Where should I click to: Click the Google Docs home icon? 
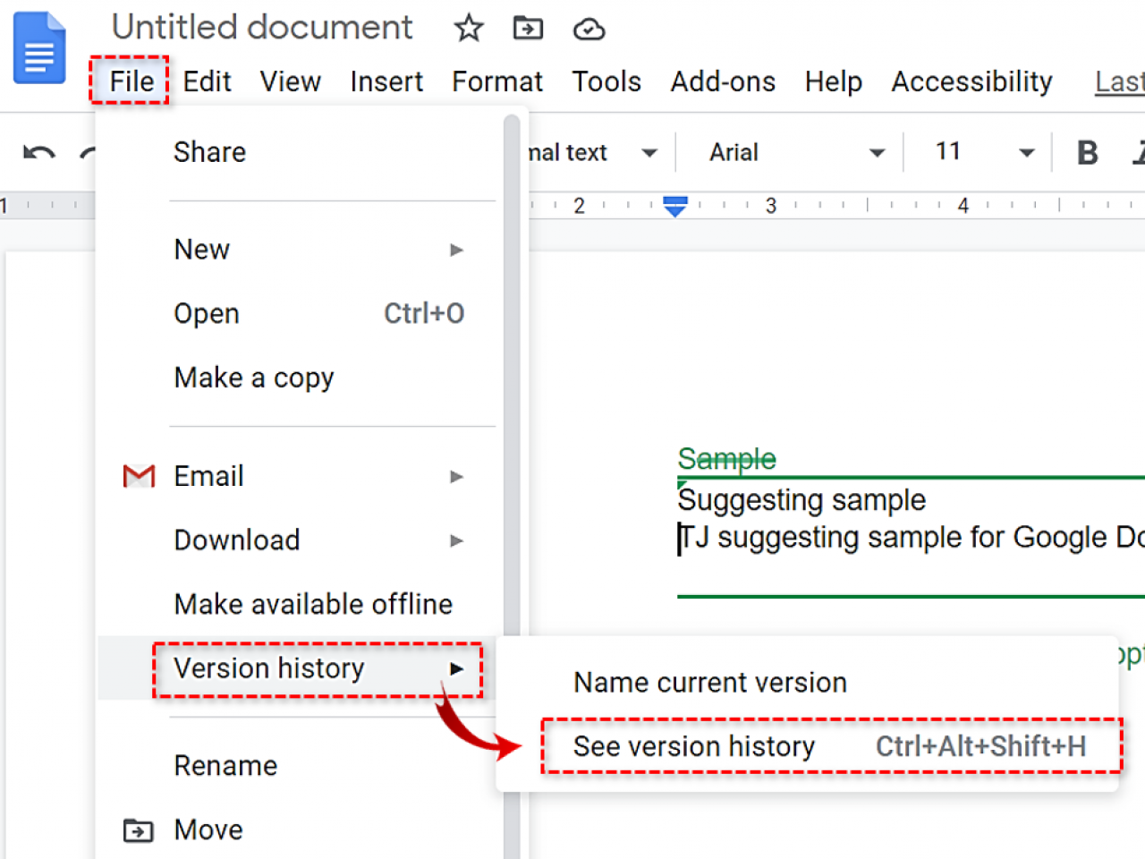[38, 47]
